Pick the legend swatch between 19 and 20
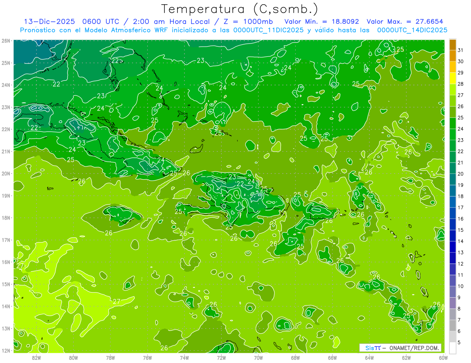471x363 pixels. (453, 179)
